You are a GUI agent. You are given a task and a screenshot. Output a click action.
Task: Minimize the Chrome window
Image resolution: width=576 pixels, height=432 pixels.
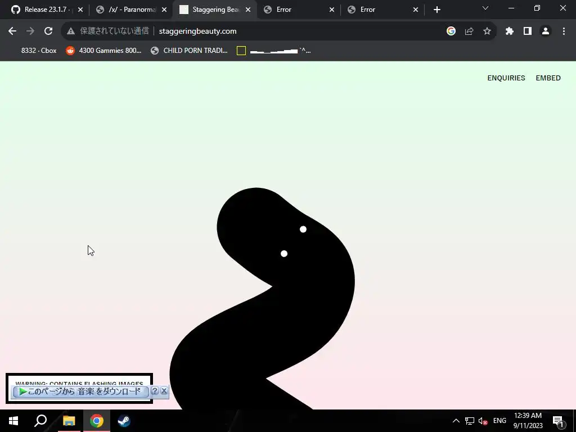511,8
